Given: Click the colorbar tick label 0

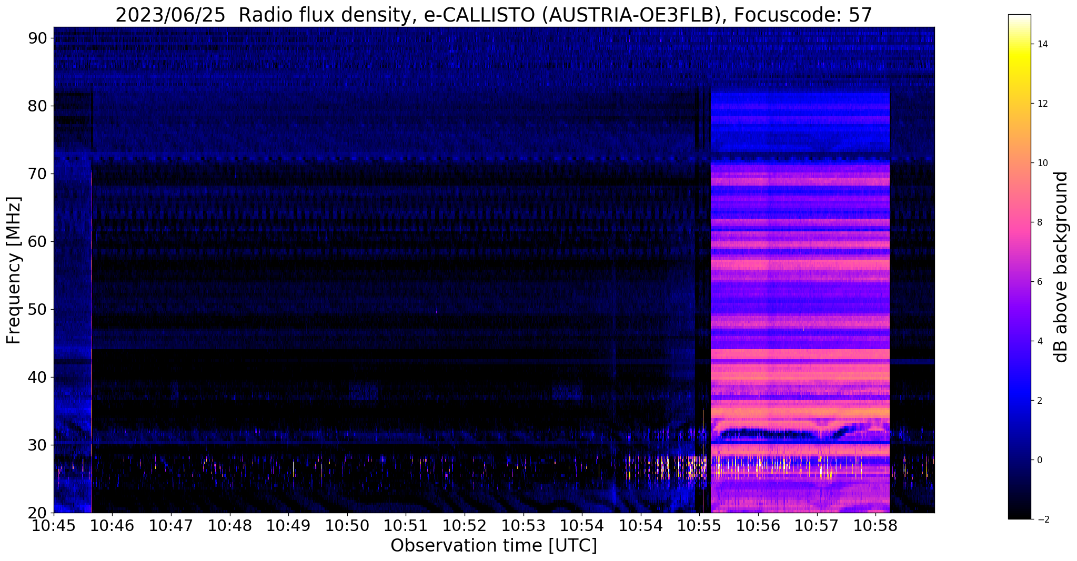Looking at the screenshot, I should [1039, 460].
